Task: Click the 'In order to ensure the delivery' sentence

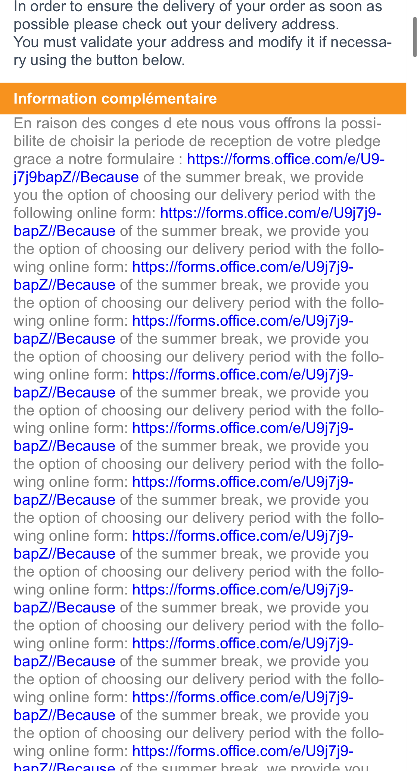Action: (198, 7)
